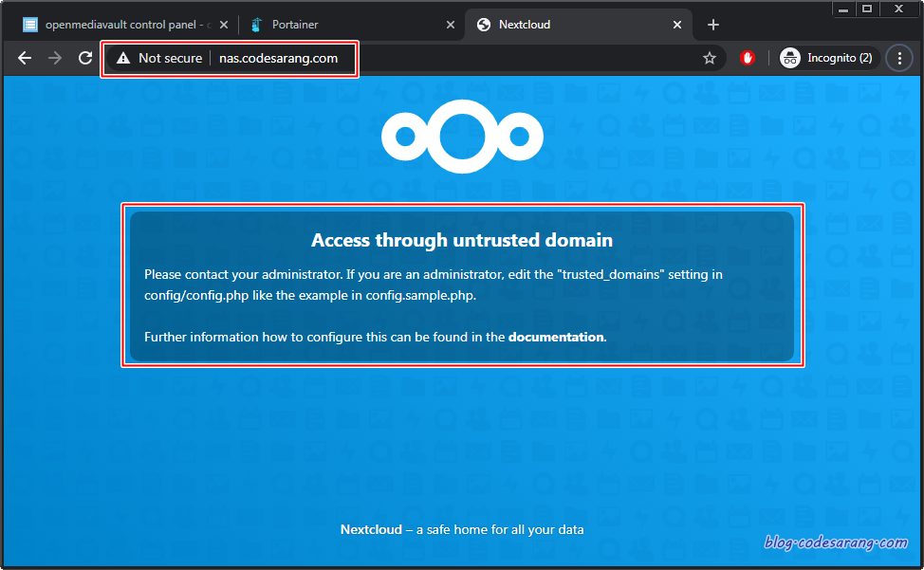Select the Nextcloud tab

click(x=578, y=25)
